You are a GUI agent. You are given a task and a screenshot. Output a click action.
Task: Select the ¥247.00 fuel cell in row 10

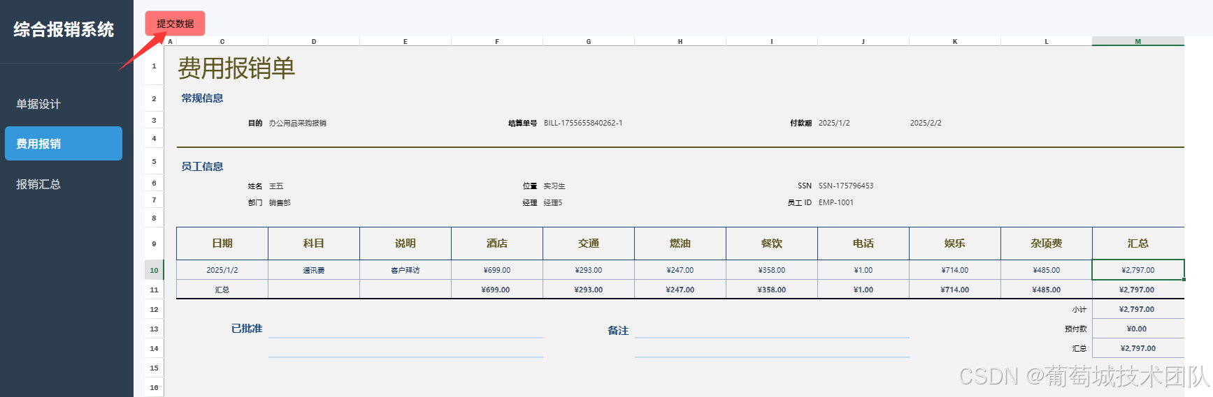pos(680,270)
